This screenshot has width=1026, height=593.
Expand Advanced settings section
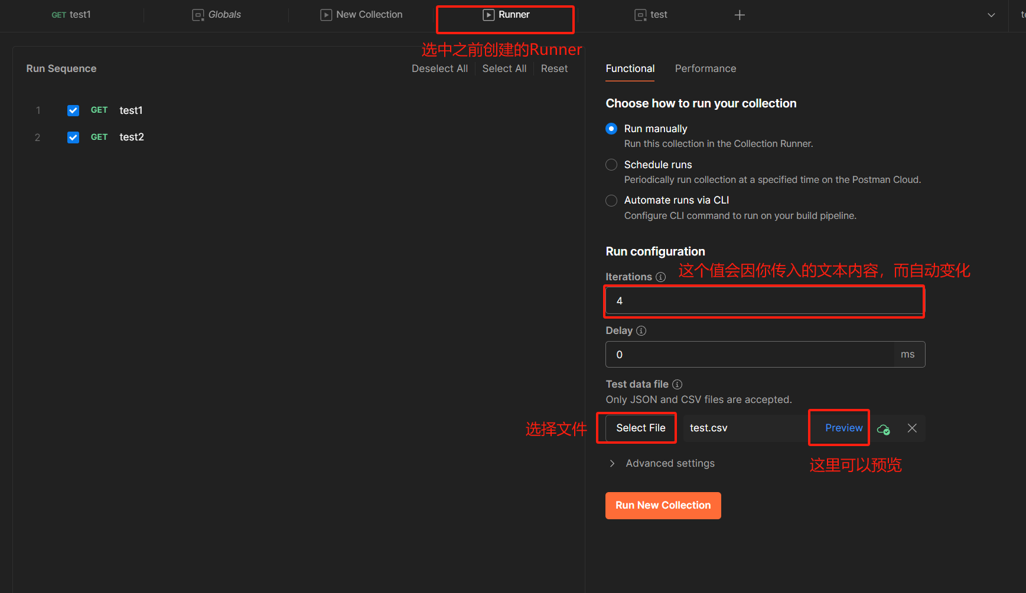click(662, 463)
